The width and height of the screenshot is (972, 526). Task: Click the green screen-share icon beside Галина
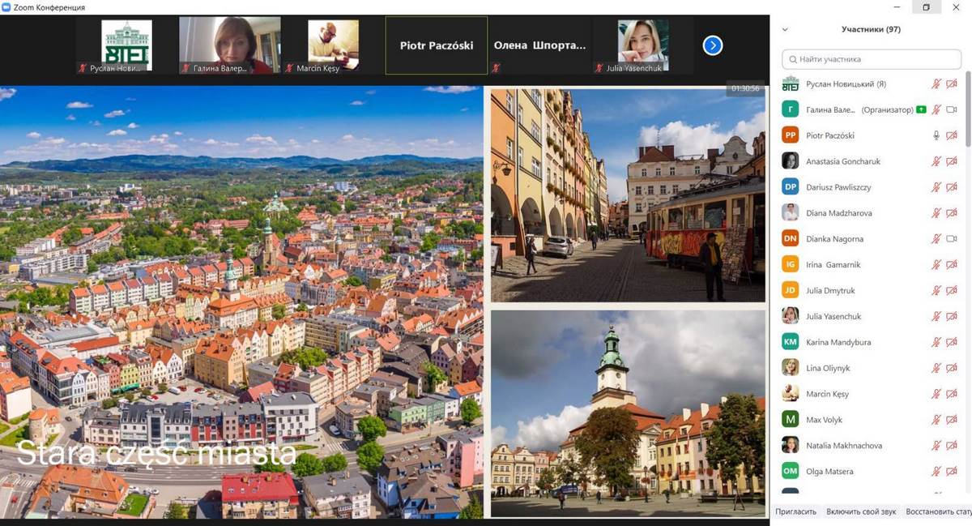coord(921,109)
